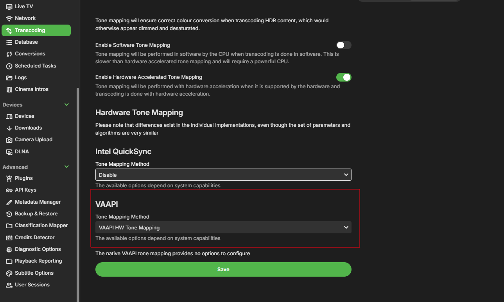Open the Conversions menu item
Viewport: 504px width, 302px height.
pyautogui.click(x=30, y=54)
